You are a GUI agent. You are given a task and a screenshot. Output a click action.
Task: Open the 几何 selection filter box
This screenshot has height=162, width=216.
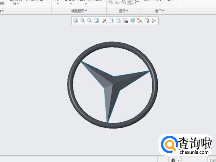212,160
